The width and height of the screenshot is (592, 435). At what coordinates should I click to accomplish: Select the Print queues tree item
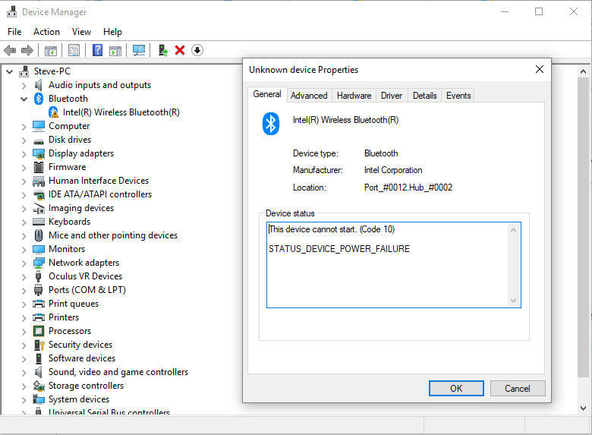[x=74, y=304]
